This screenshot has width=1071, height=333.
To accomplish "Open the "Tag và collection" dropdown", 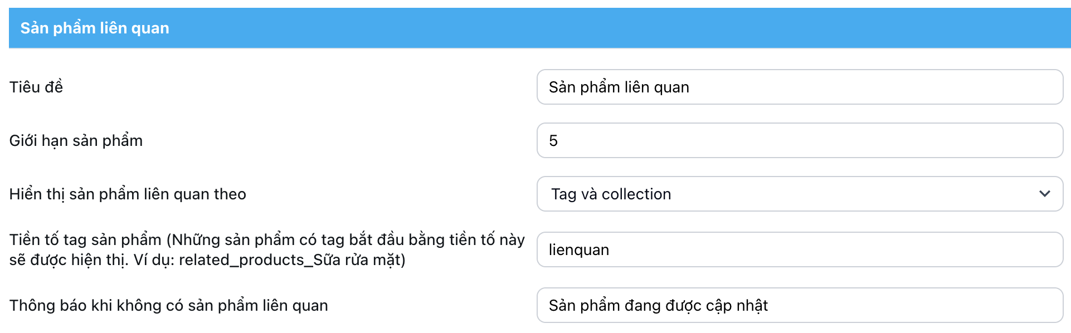I will pos(799,194).
